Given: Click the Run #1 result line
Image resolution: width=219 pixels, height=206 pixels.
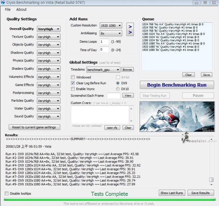Looking at the screenshot, I should (72, 154).
